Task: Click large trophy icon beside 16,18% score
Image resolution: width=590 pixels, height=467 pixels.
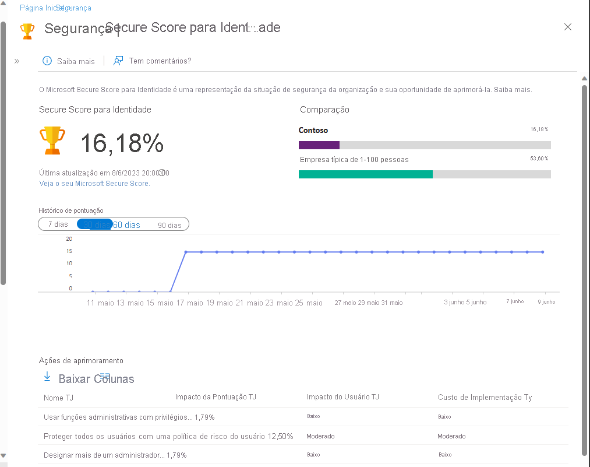Action: [52, 141]
